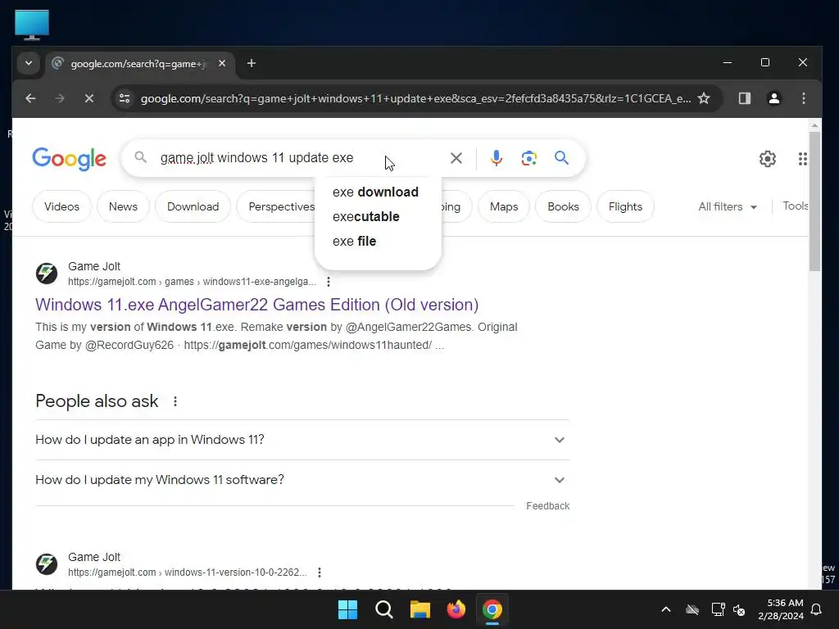The image size is (839, 629).
Task: Clear the Google search box text
Action: [456, 158]
